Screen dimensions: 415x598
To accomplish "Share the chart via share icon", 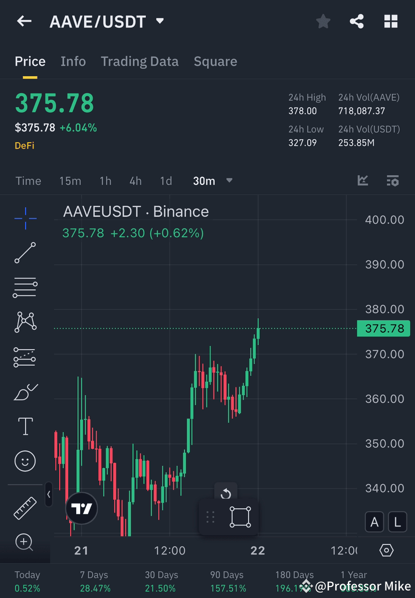I will (x=357, y=21).
